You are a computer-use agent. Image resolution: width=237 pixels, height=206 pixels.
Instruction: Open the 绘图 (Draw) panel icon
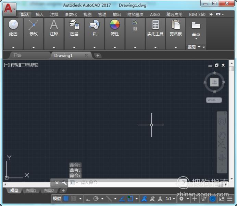click(13, 24)
